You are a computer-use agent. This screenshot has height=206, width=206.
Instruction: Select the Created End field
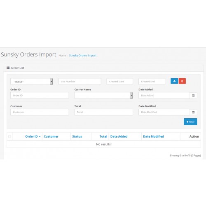152,82
